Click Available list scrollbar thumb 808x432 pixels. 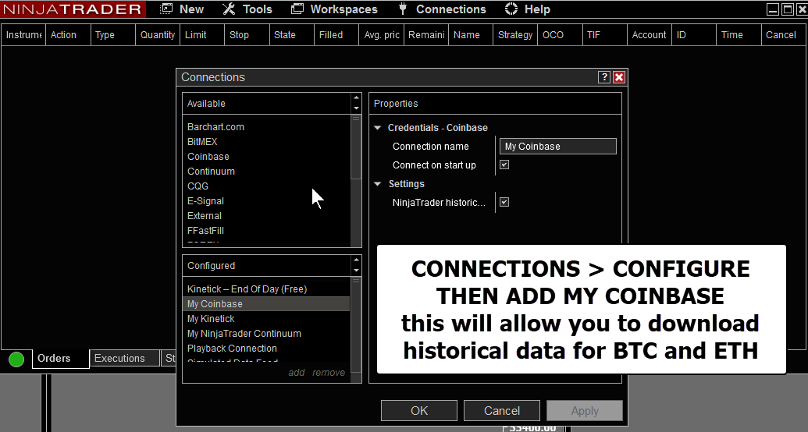(x=355, y=147)
